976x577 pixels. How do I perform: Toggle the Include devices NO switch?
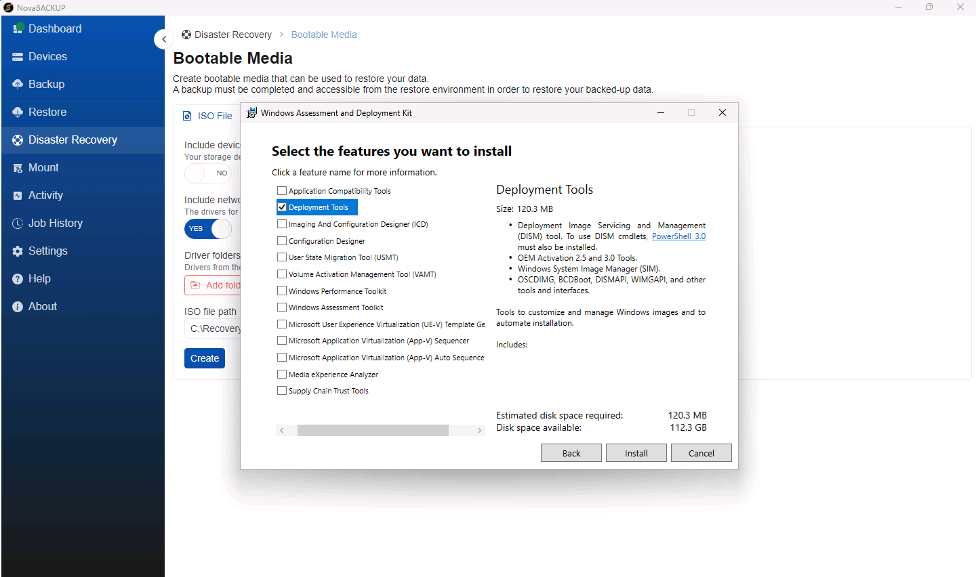click(x=208, y=173)
